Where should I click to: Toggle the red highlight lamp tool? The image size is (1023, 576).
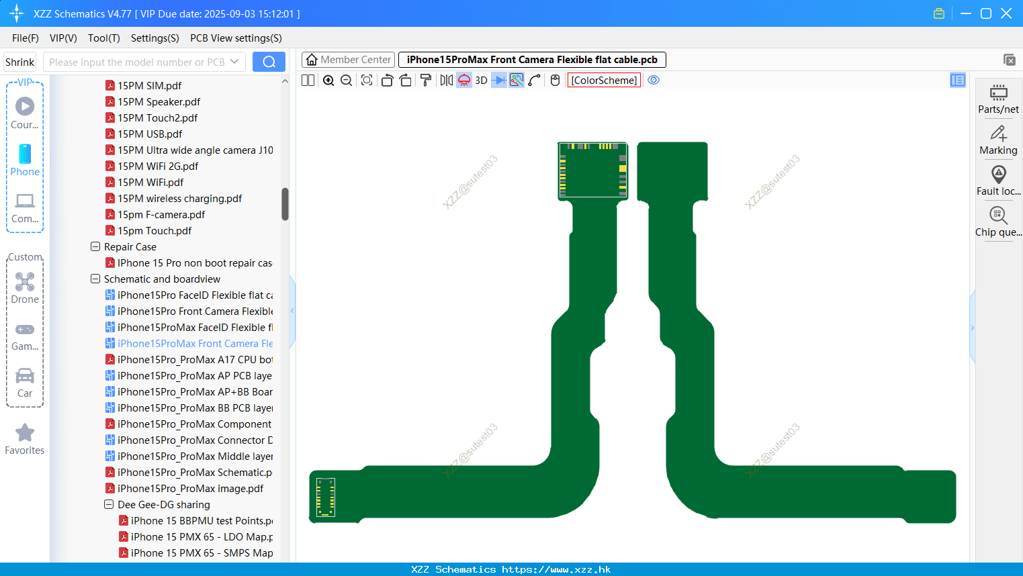pos(464,80)
